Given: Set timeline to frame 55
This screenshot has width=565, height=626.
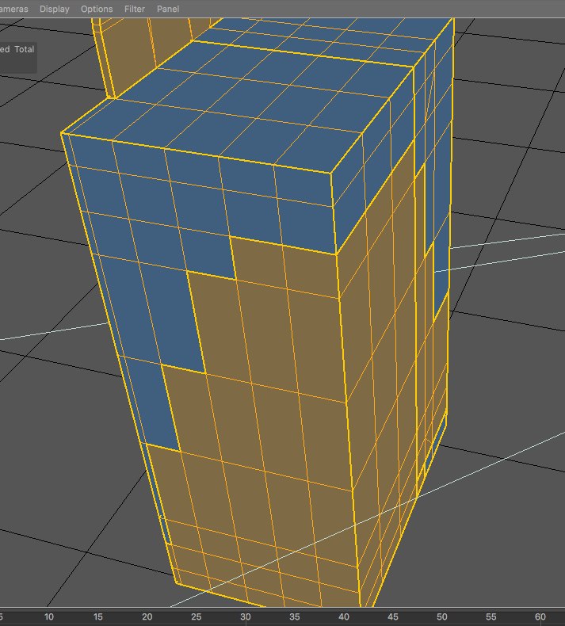Looking at the screenshot, I should (491, 616).
